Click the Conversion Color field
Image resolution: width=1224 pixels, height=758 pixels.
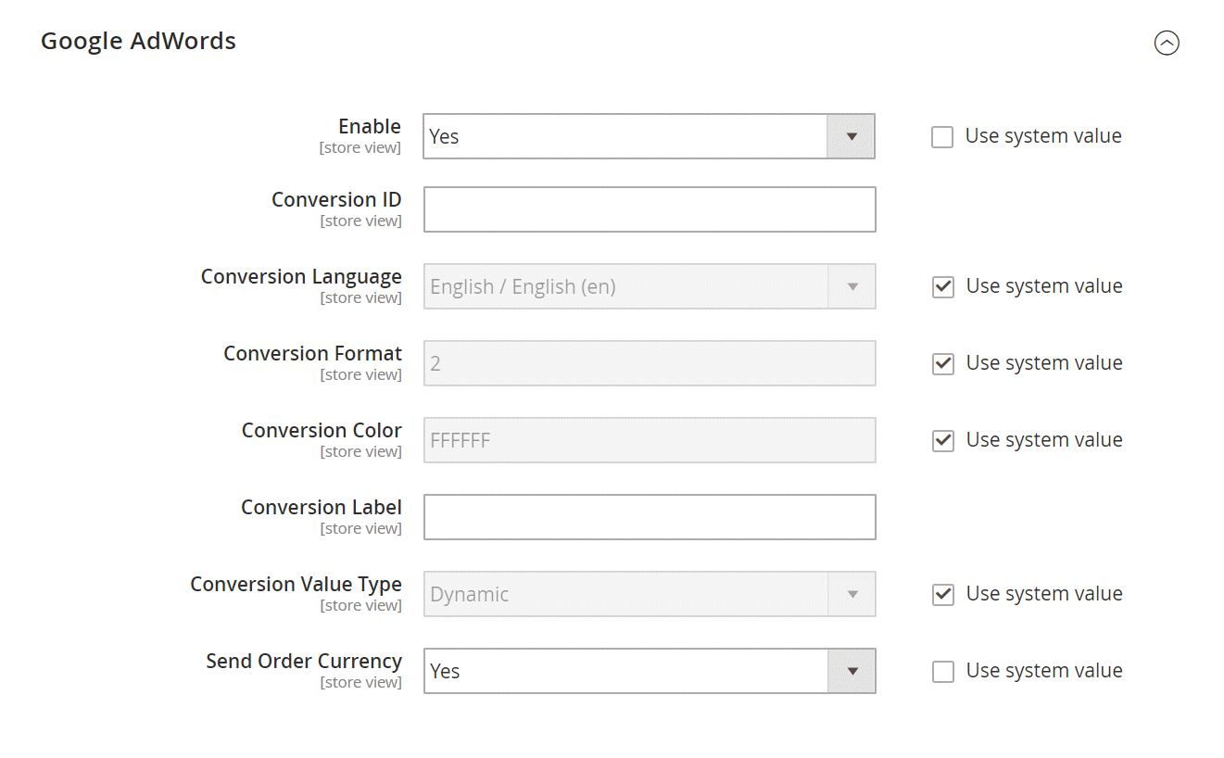[650, 440]
